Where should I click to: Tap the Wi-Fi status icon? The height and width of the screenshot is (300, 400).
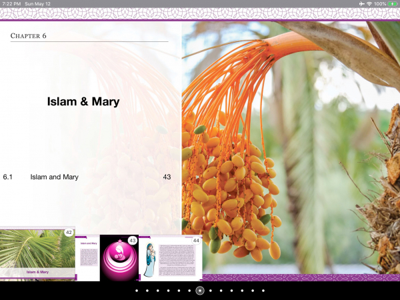click(x=369, y=4)
